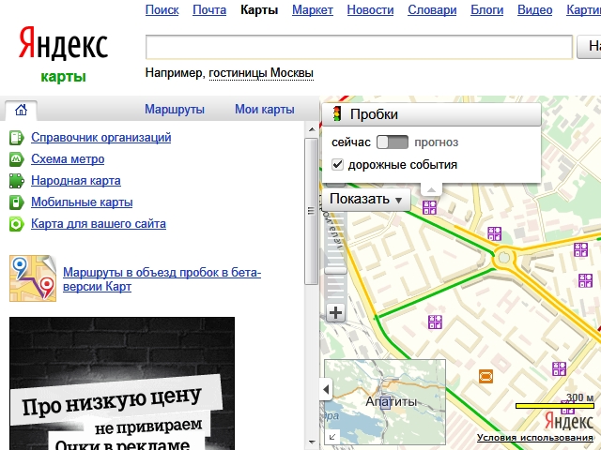Collapse the Пробки panel header
Screen dimensions: 601x450
click(x=432, y=114)
